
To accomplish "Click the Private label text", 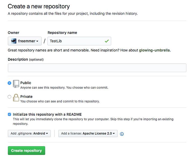I will coord(26,97).
